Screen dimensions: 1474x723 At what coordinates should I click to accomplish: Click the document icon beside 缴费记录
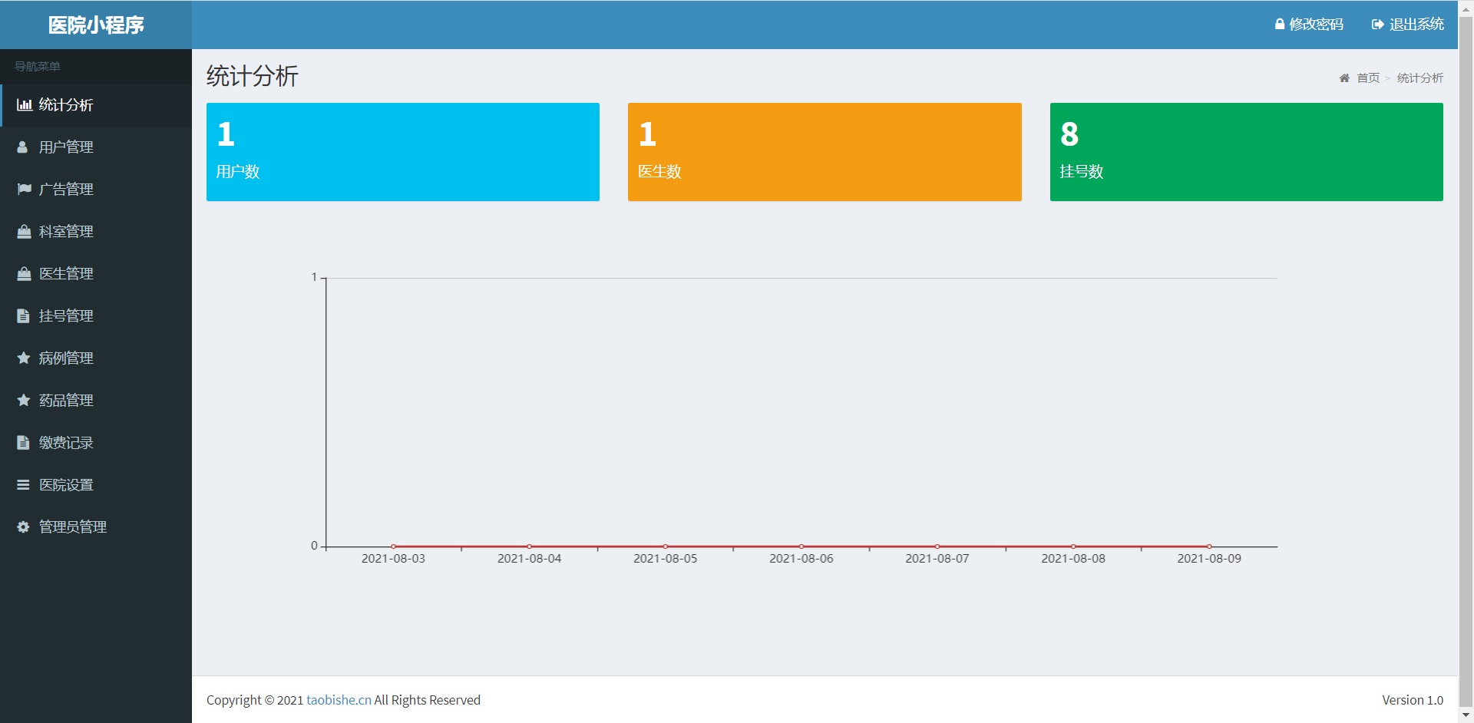tap(23, 442)
